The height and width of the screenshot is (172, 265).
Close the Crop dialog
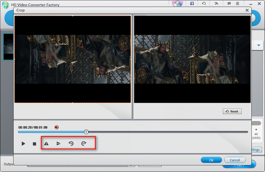(x=247, y=10)
